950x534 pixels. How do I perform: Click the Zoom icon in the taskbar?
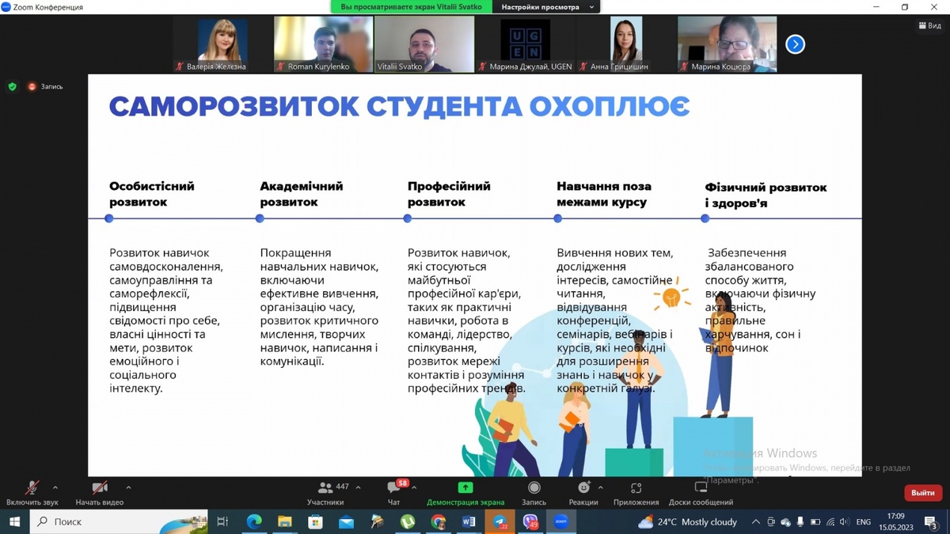560,521
